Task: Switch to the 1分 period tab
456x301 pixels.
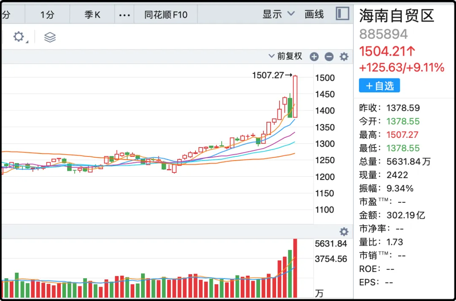Action: [x=47, y=15]
